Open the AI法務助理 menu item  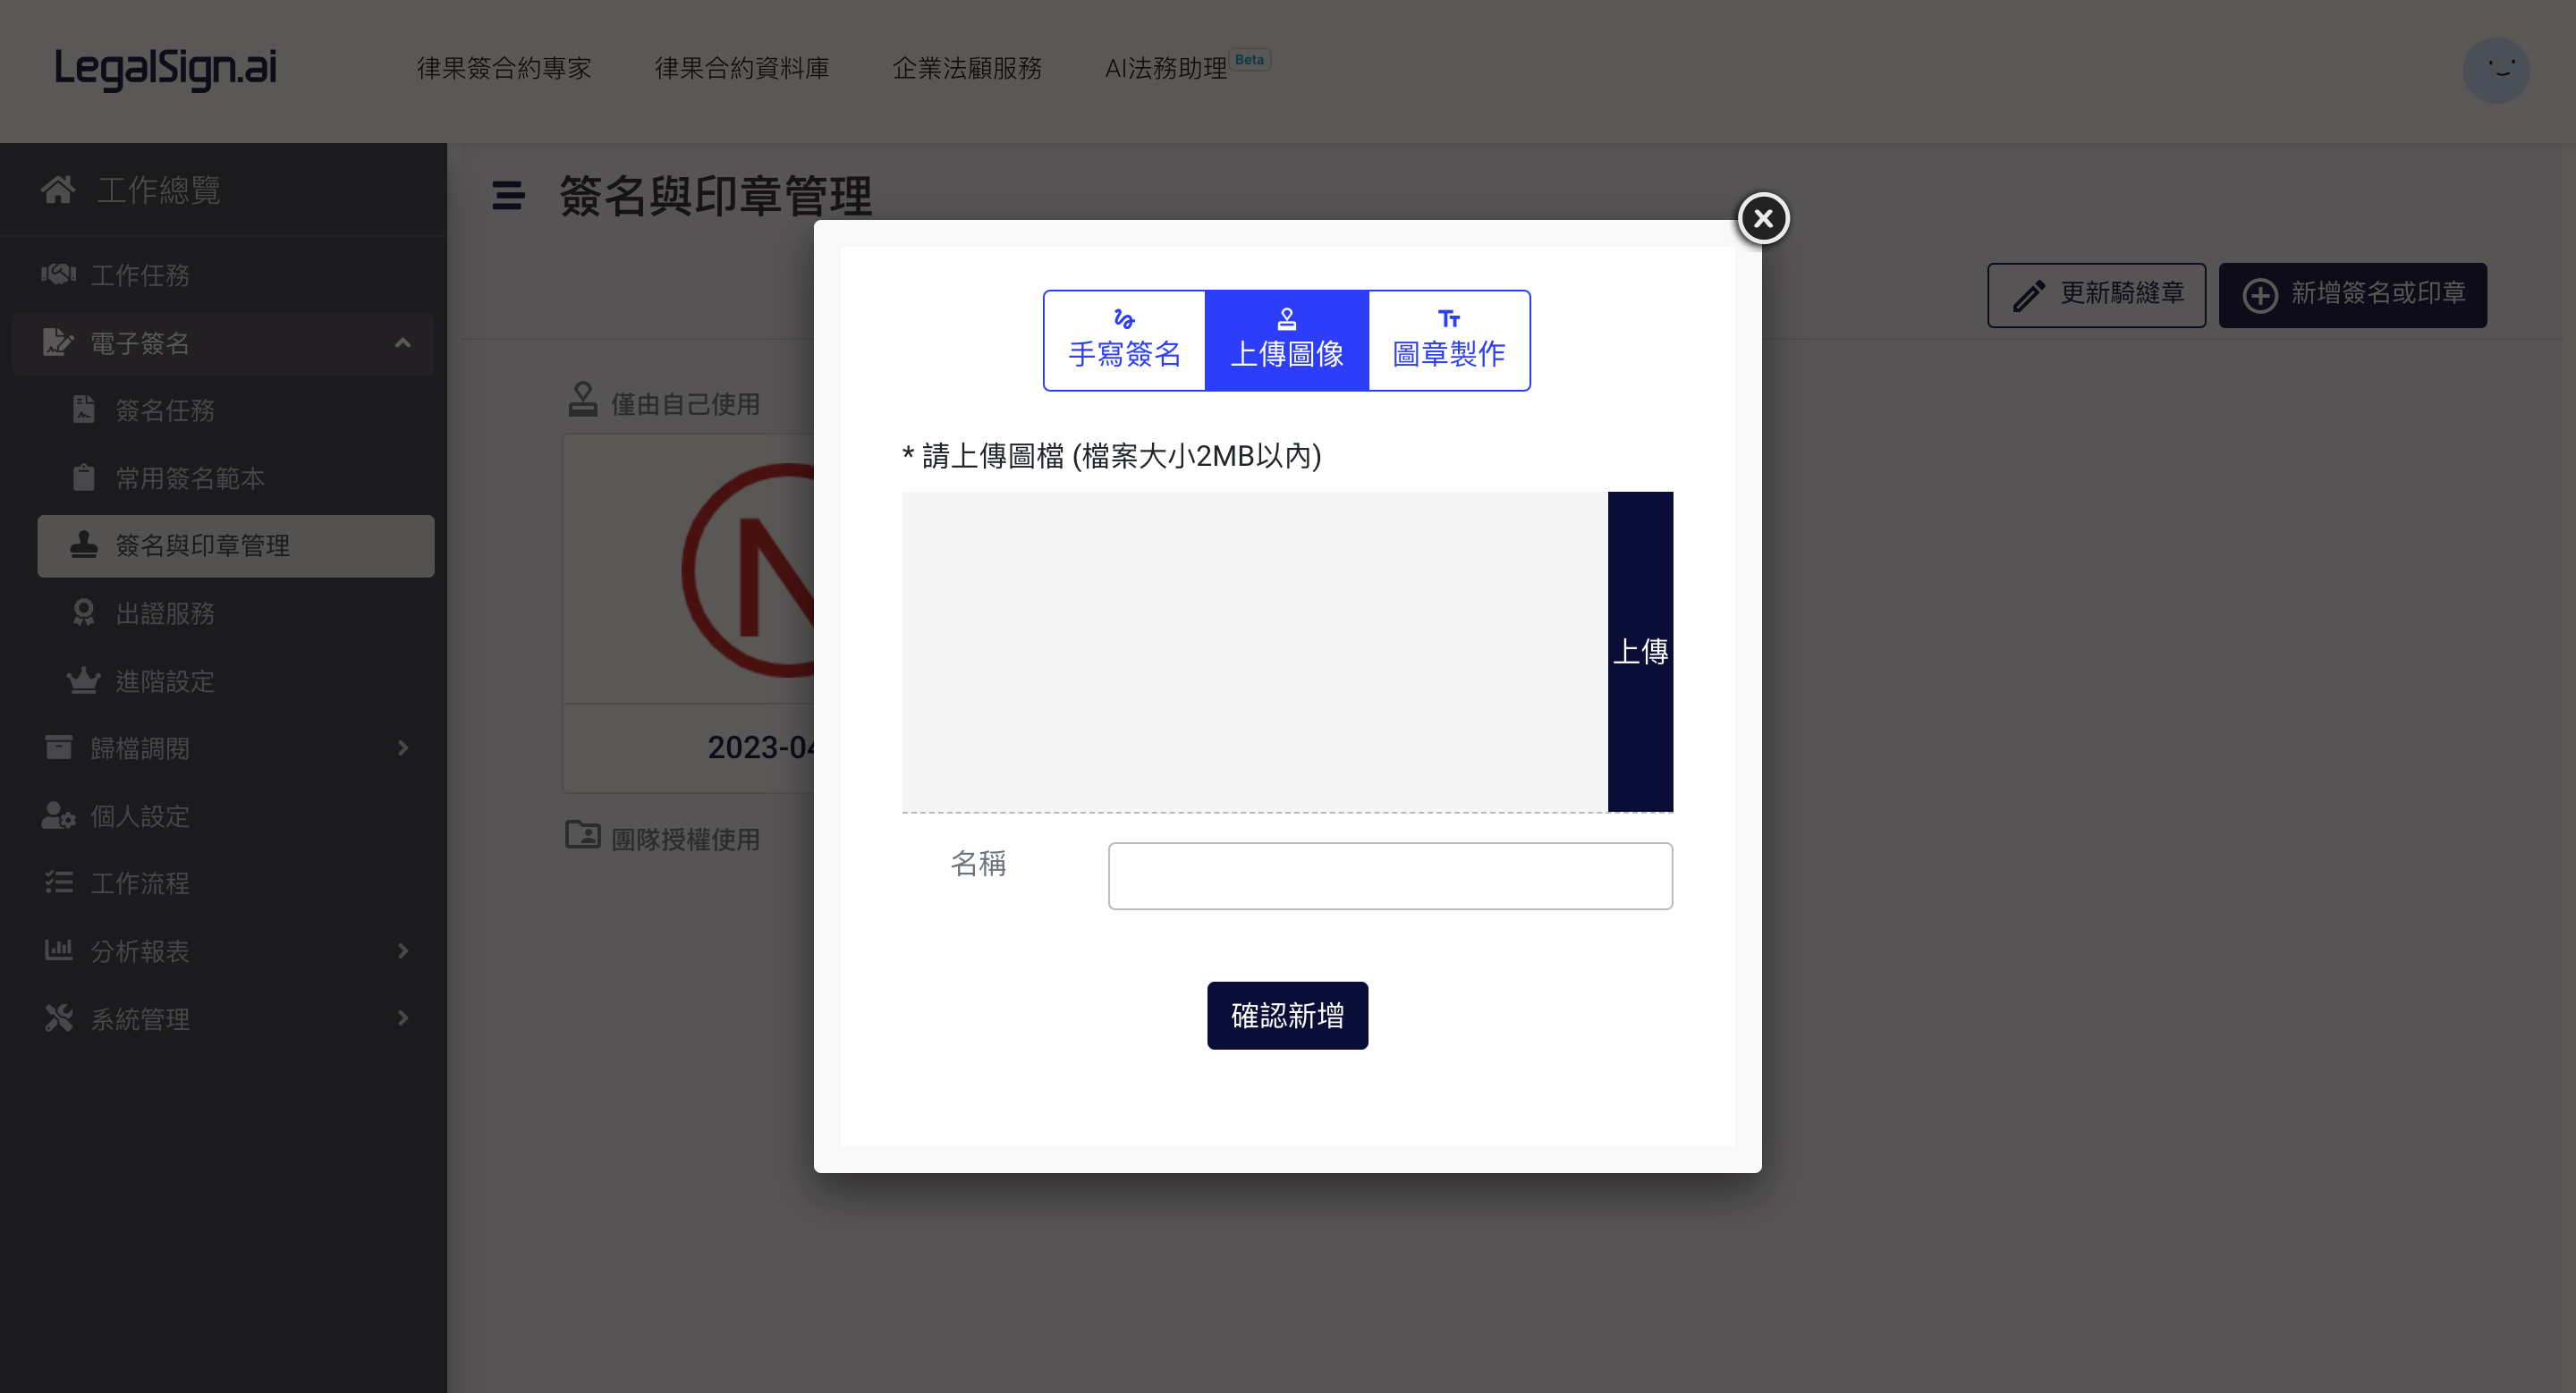tap(1166, 68)
